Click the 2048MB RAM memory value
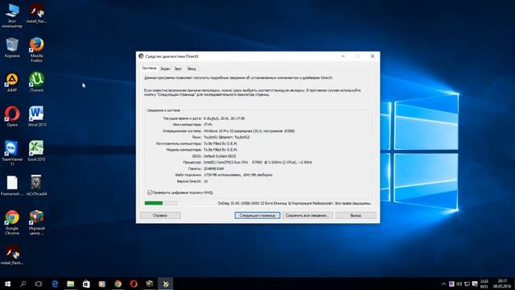Screen dimensions: 515x290 pyautogui.click(x=214, y=168)
